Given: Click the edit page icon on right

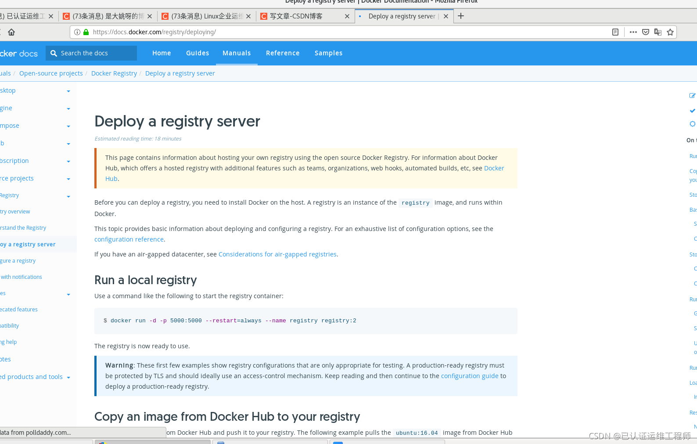Looking at the screenshot, I should (692, 96).
